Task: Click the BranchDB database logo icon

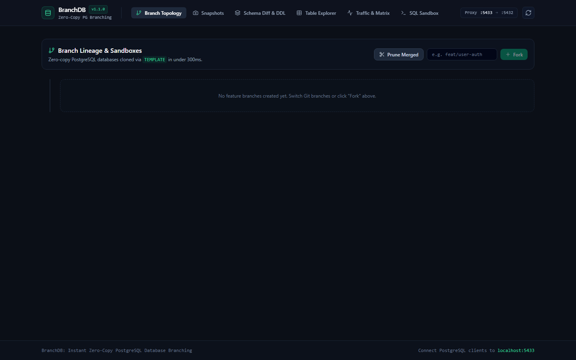Action: click(48, 13)
